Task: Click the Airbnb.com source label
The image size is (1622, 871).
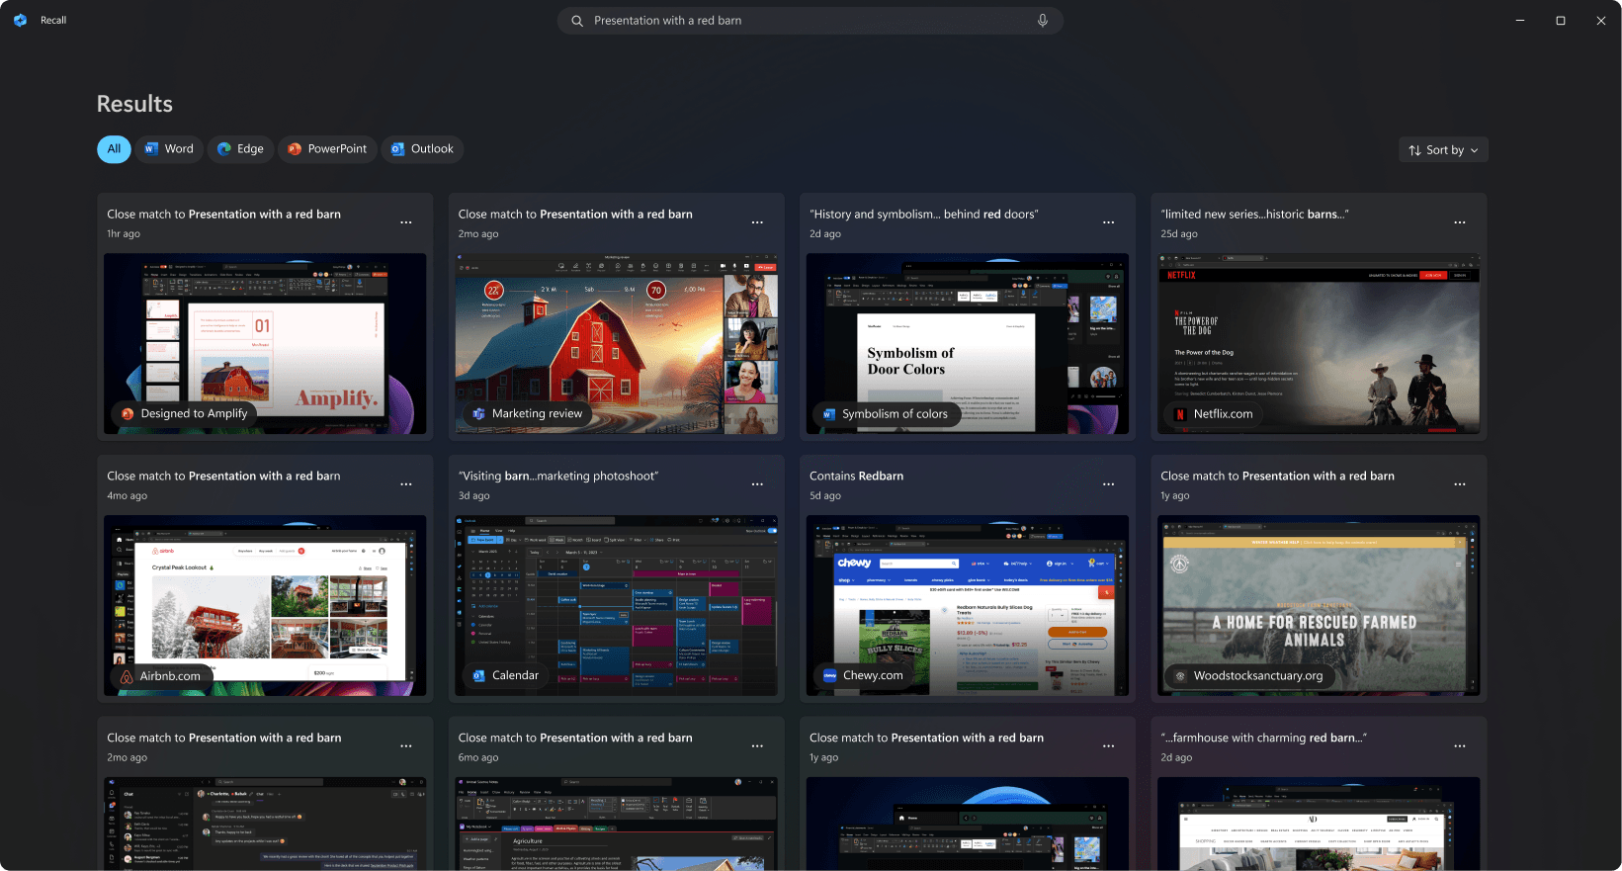Action: (160, 676)
